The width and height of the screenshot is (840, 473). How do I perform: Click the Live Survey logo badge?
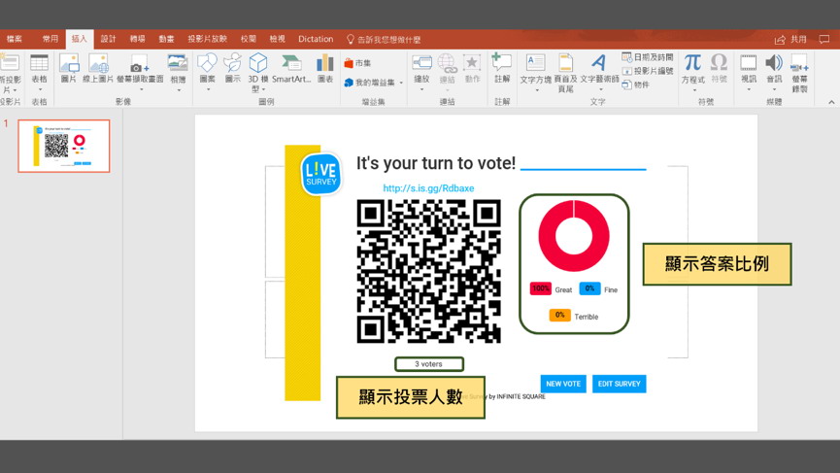[x=320, y=174]
